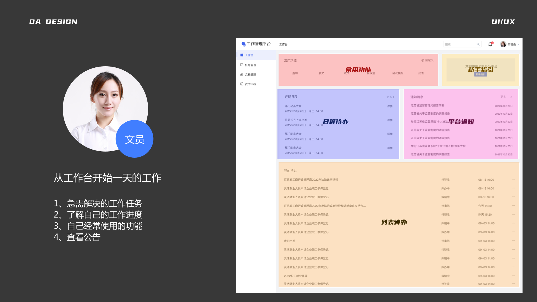Viewport: 537px width, 302px height.
Task: Open 我的日程 in the sidebar
Action: click(250, 84)
